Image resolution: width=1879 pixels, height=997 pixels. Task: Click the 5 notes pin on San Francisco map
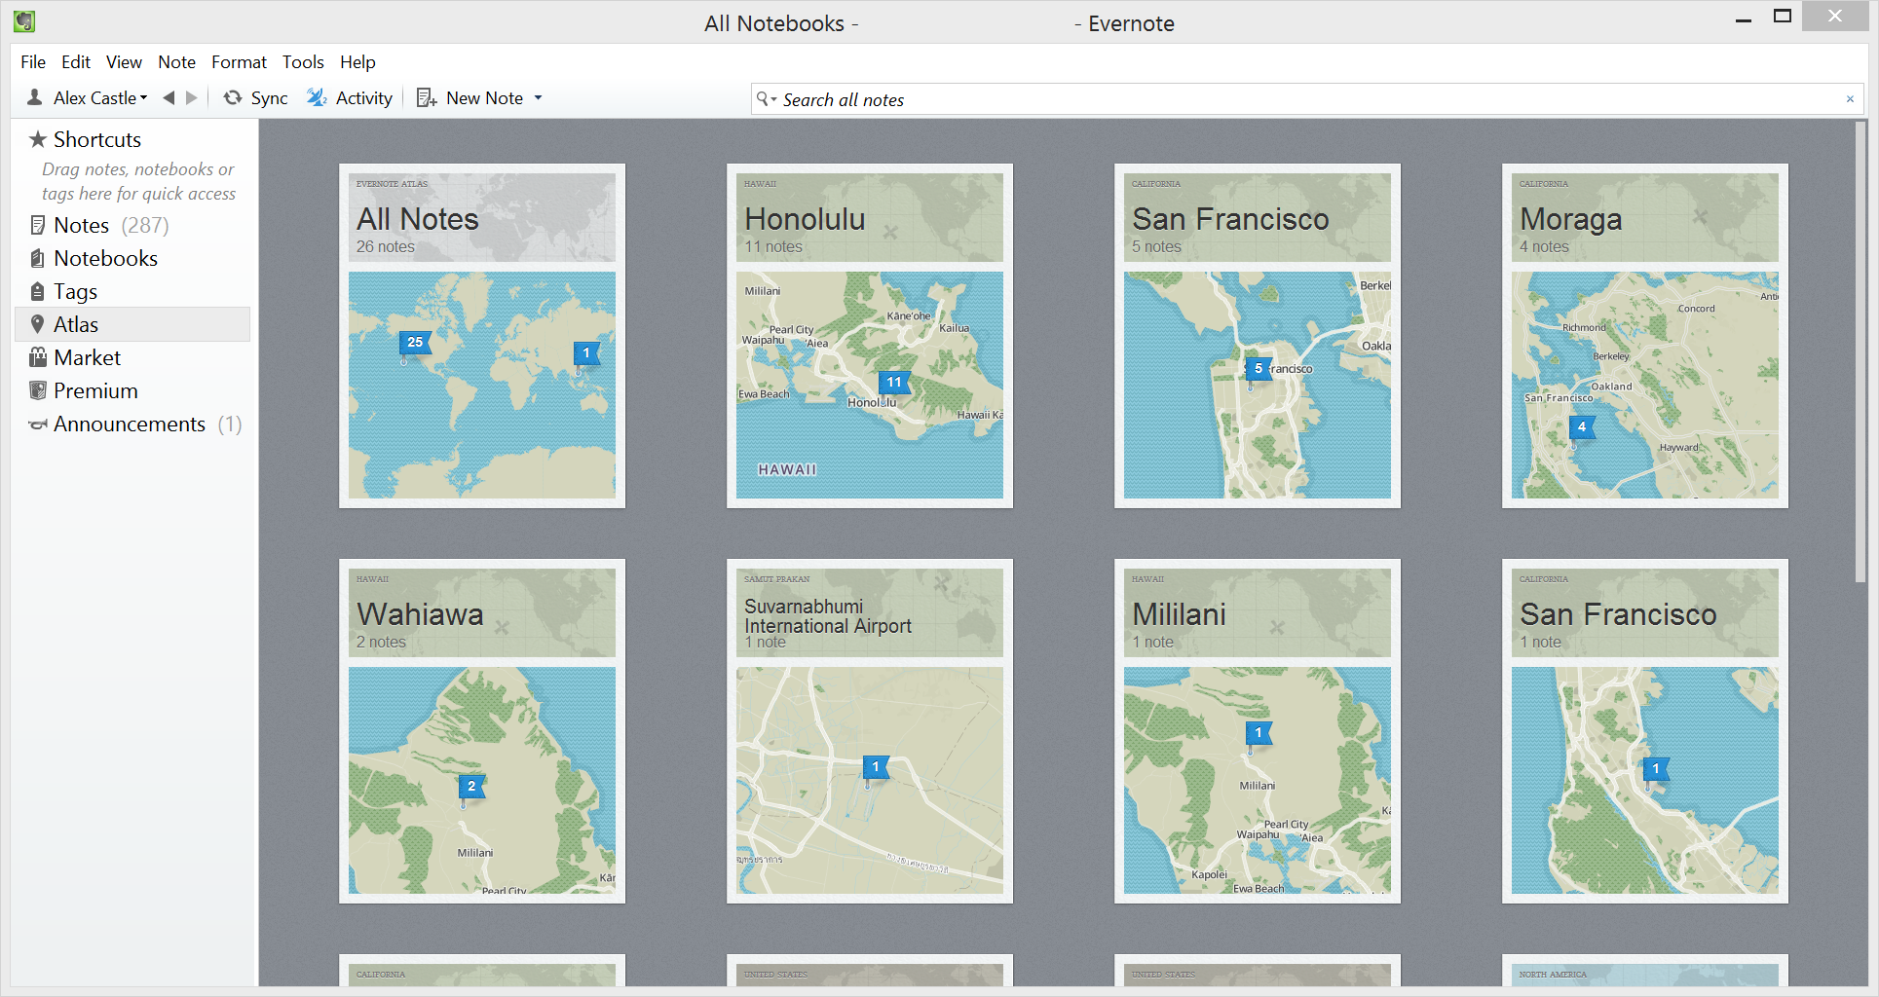[1259, 371]
